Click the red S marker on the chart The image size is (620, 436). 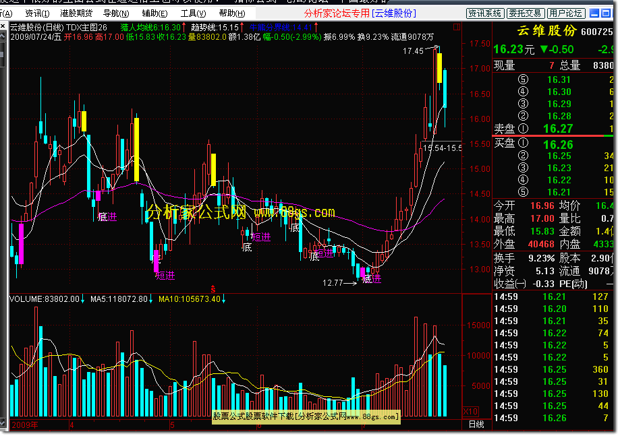coord(213,289)
